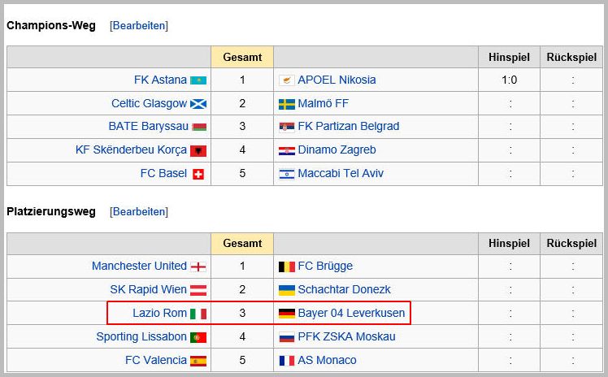
Task: Click the Swedish flag beside Malmö FF
Action: point(287,104)
